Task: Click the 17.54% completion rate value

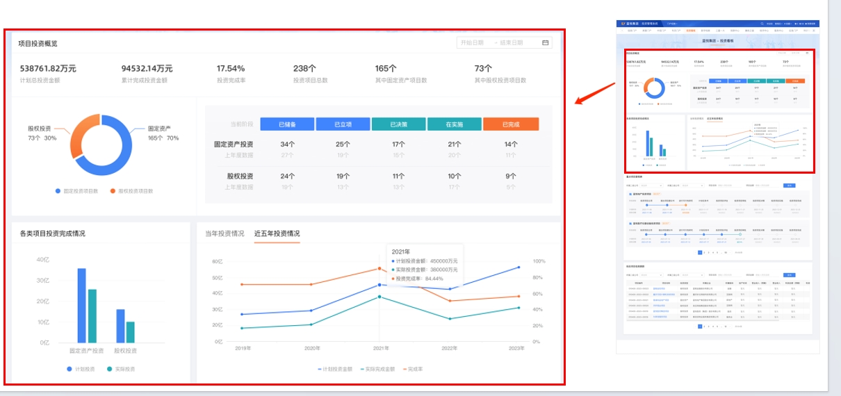Action: (231, 68)
